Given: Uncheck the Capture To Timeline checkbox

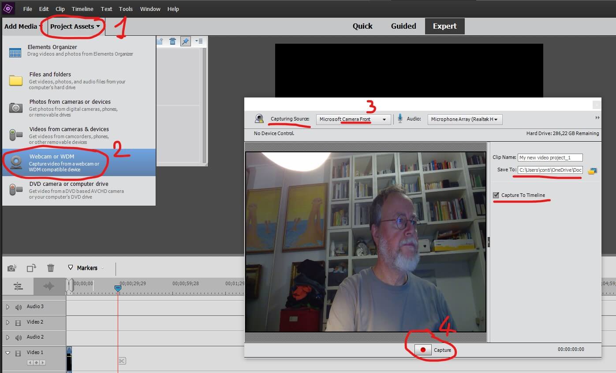Looking at the screenshot, I should click(497, 195).
